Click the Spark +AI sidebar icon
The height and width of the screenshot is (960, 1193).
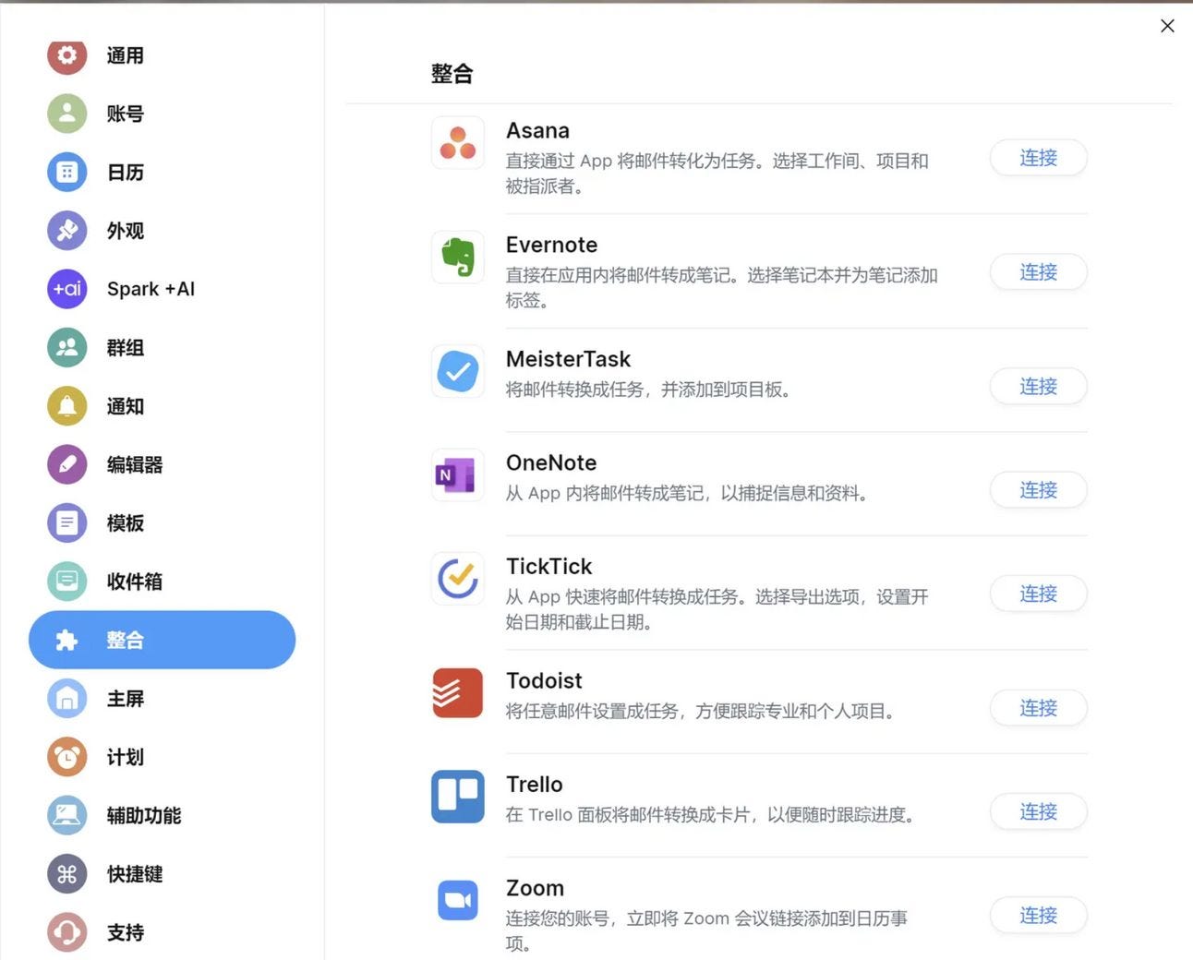click(66, 289)
